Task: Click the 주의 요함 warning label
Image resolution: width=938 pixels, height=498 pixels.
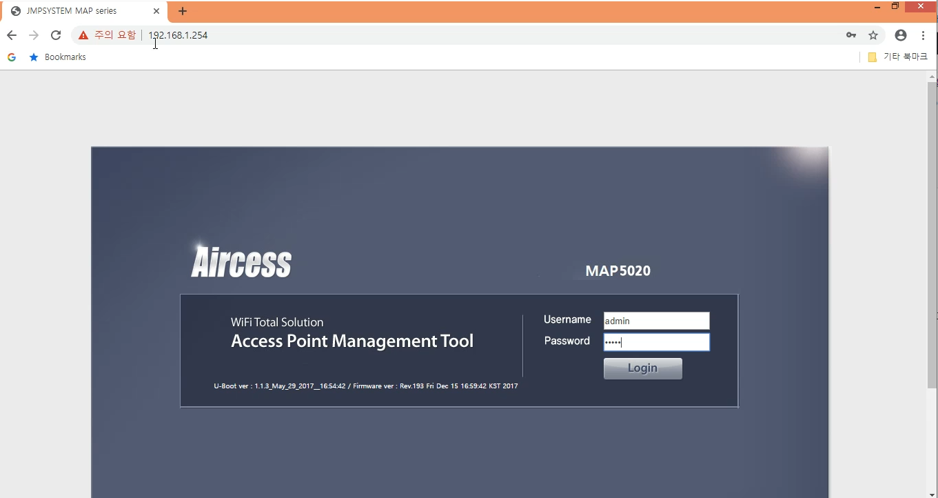Action: pyautogui.click(x=115, y=35)
